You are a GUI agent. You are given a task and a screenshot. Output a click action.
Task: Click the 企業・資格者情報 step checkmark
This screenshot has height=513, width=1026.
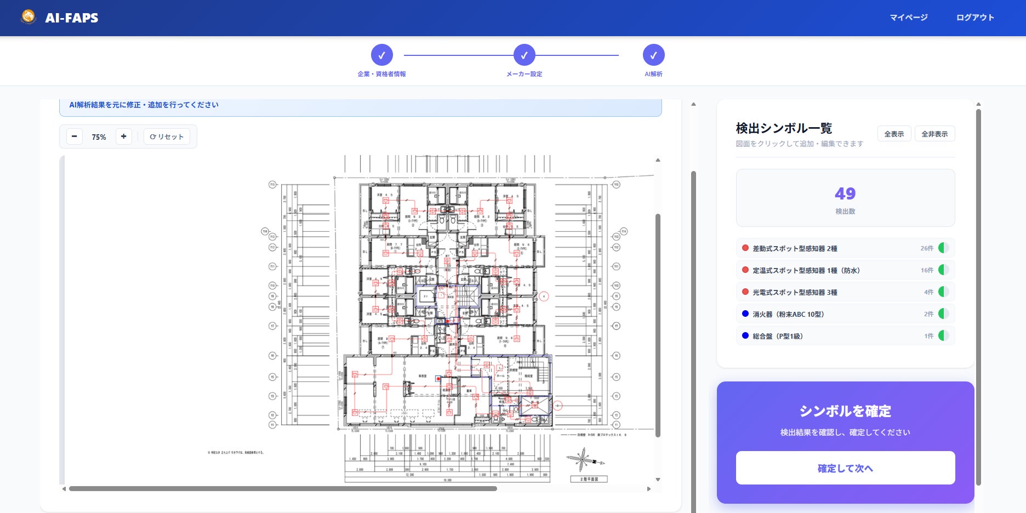coord(382,55)
